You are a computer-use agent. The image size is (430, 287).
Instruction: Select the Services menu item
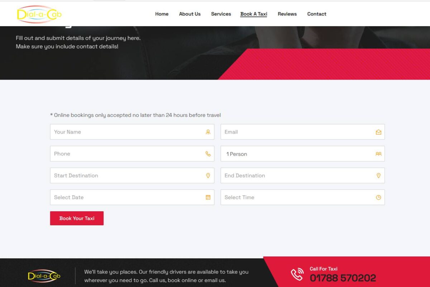[x=221, y=14]
